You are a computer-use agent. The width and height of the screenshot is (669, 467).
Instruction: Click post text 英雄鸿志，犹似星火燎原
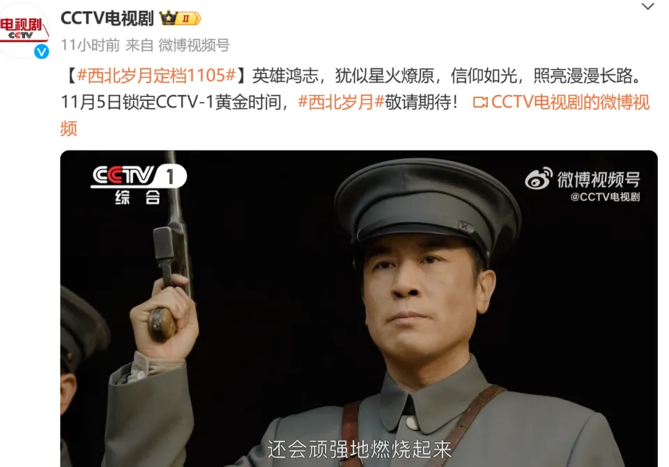pos(343,75)
